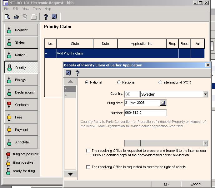This screenshot has width=215, height=188.
Task: Open the Edit menu
Action: tap(16, 9)
